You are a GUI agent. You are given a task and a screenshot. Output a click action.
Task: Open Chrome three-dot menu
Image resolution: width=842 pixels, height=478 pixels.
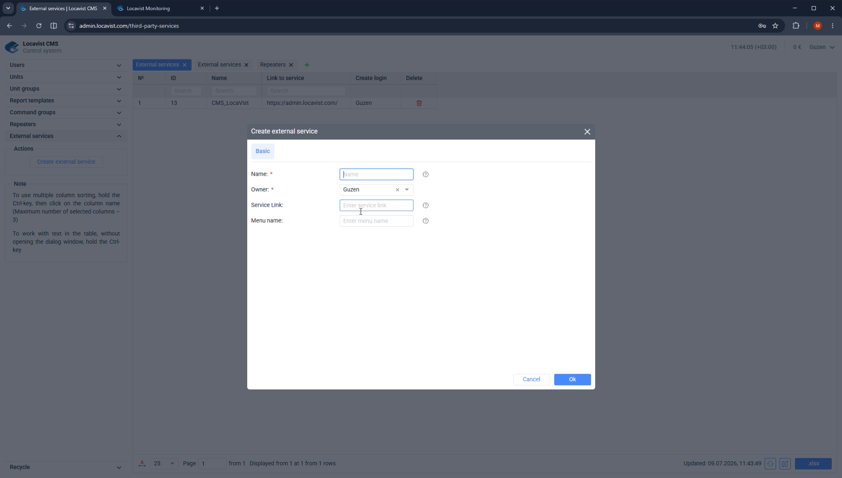coord(832,26)
